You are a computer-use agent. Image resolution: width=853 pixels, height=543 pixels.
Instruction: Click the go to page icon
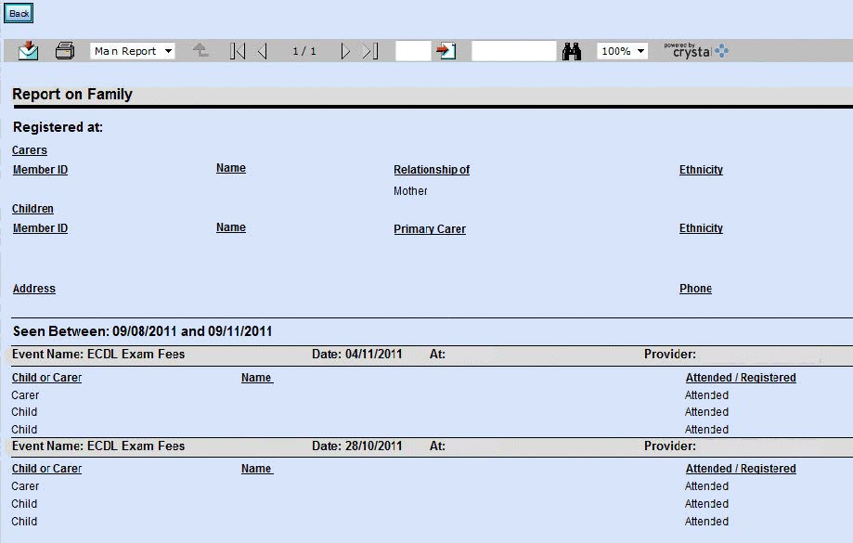coord(447,51)
